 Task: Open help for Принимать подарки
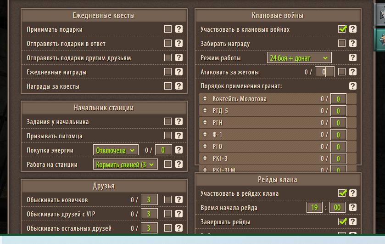(x=179, y=29)
